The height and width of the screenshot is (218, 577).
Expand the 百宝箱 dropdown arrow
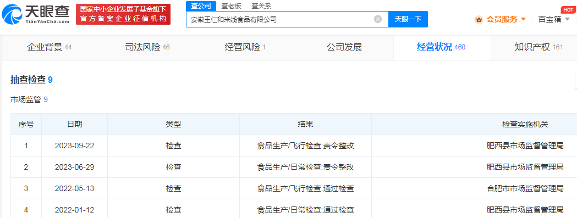tap(567, 19)
